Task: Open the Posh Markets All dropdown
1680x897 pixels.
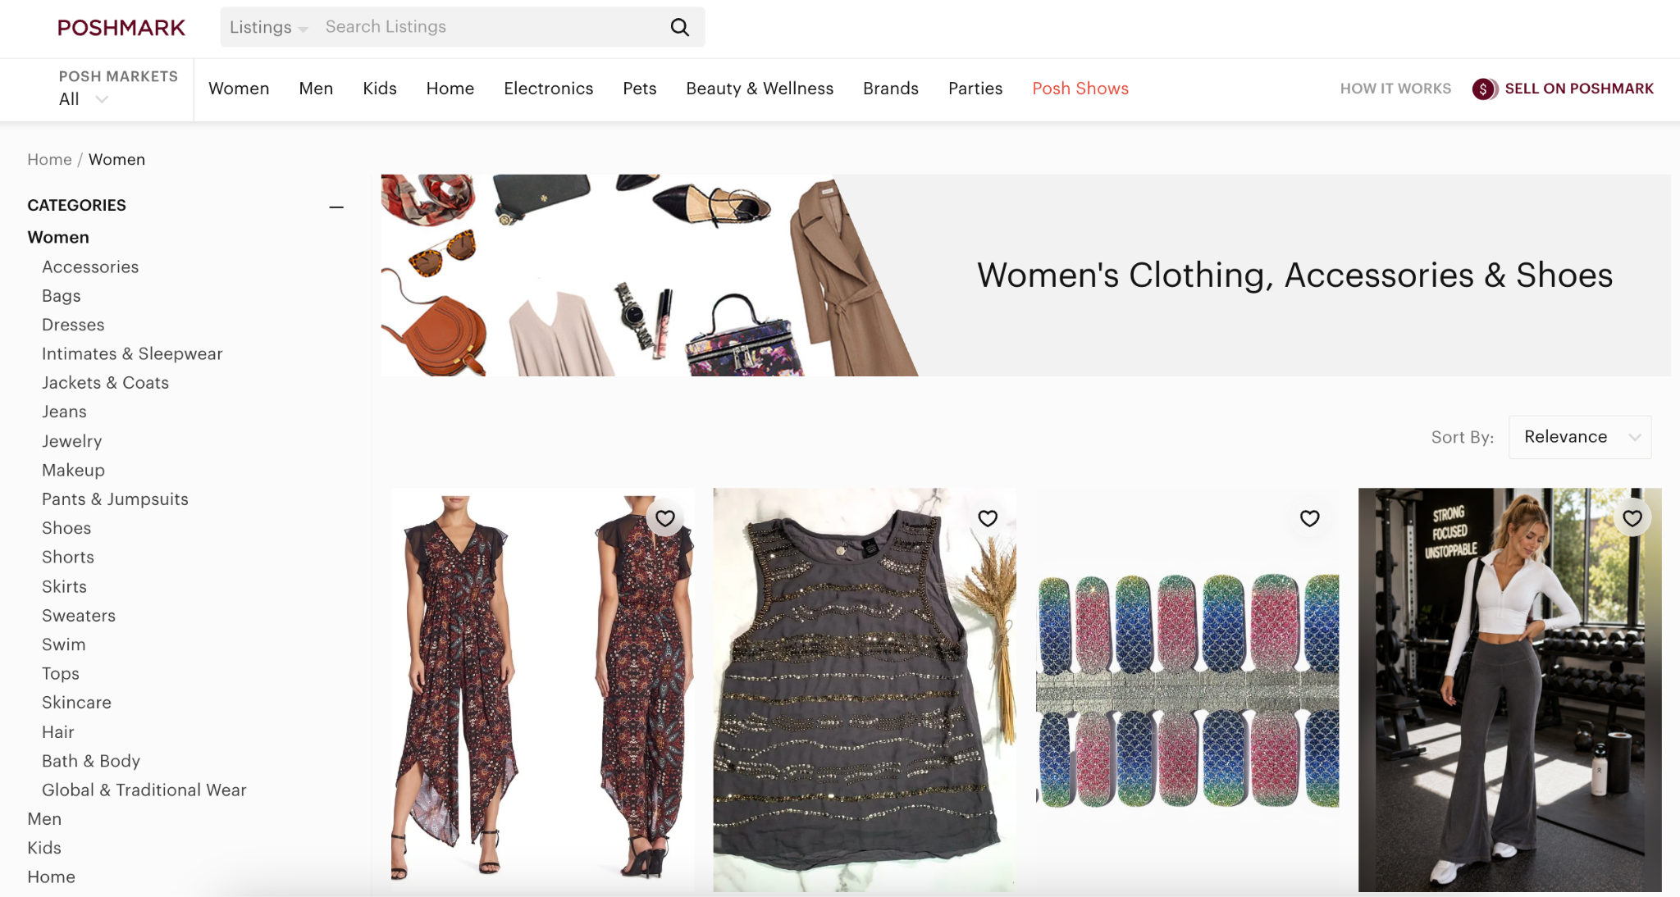Action: coord(84,99)
